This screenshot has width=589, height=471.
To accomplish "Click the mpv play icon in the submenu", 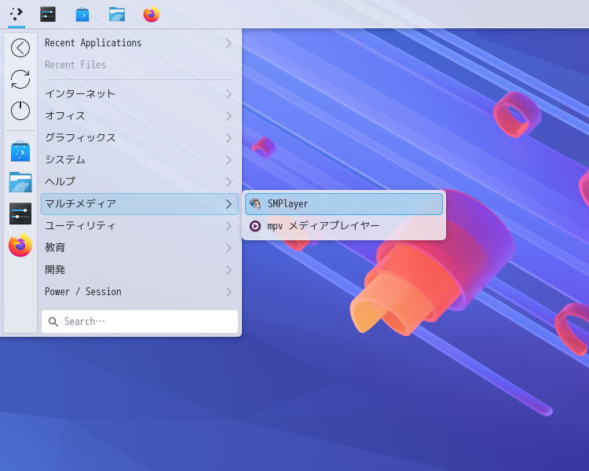I will [x=255, y=226].
